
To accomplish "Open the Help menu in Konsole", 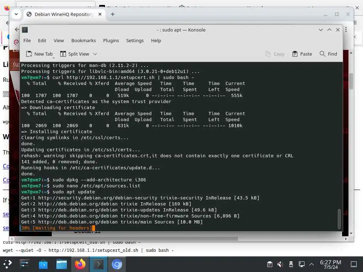I will 156,40.
